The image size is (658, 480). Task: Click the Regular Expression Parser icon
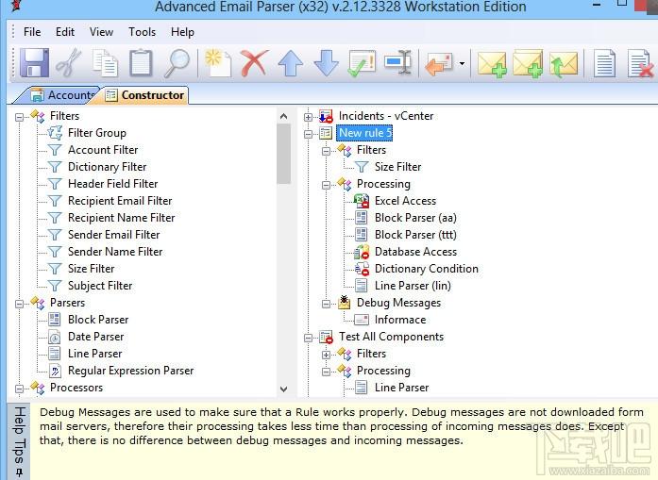55,371
